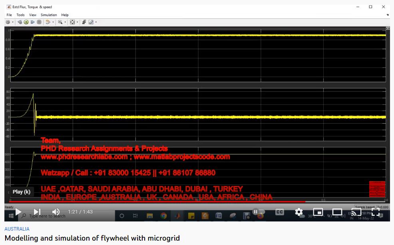The image size is (394, 245).
Task: Toggle closed captions CC button
Action: pyautogui.click(x=280, y=212)
